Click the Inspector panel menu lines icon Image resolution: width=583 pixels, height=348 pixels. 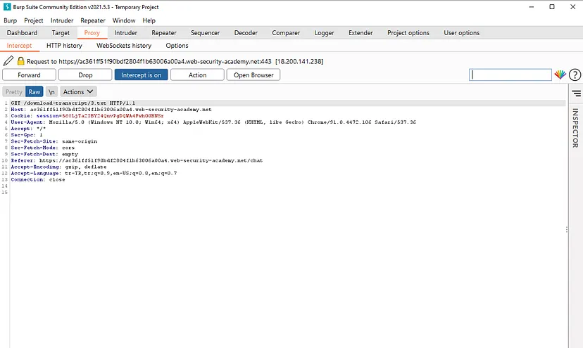coord(576,94)
